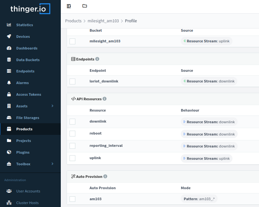Image resolution: width=259 pixels, height=207 pixels.
Task: Click the am103 auto provision entry
Action: pos(95,199)
